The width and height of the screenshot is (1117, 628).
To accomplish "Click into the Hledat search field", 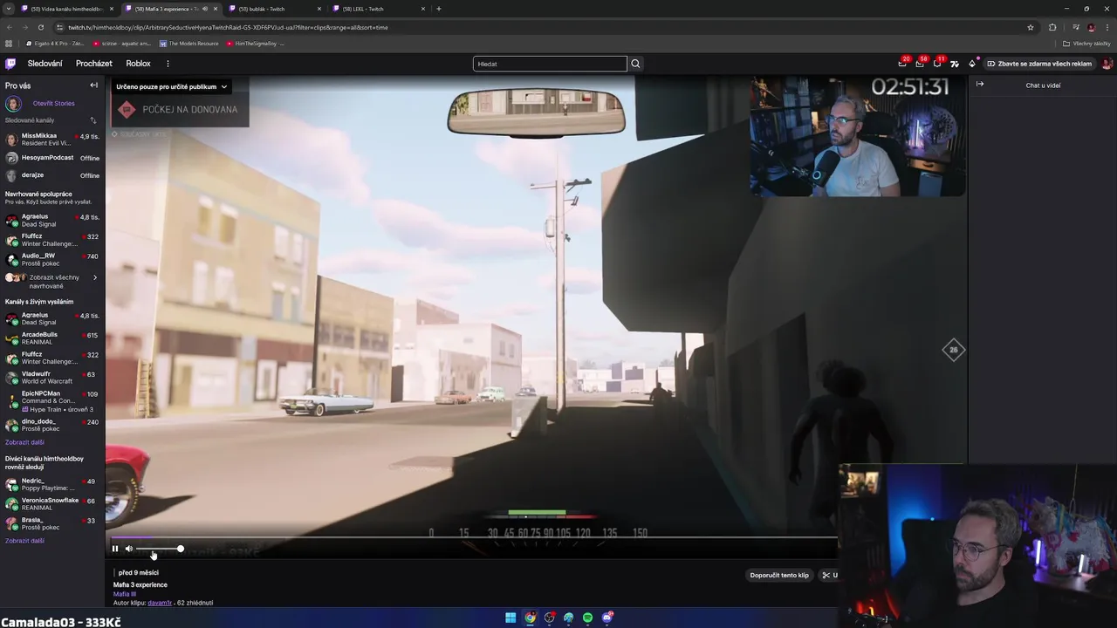I will (550, 64).
